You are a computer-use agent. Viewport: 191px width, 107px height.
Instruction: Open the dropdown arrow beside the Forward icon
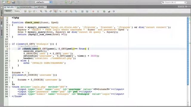point(36,11)
